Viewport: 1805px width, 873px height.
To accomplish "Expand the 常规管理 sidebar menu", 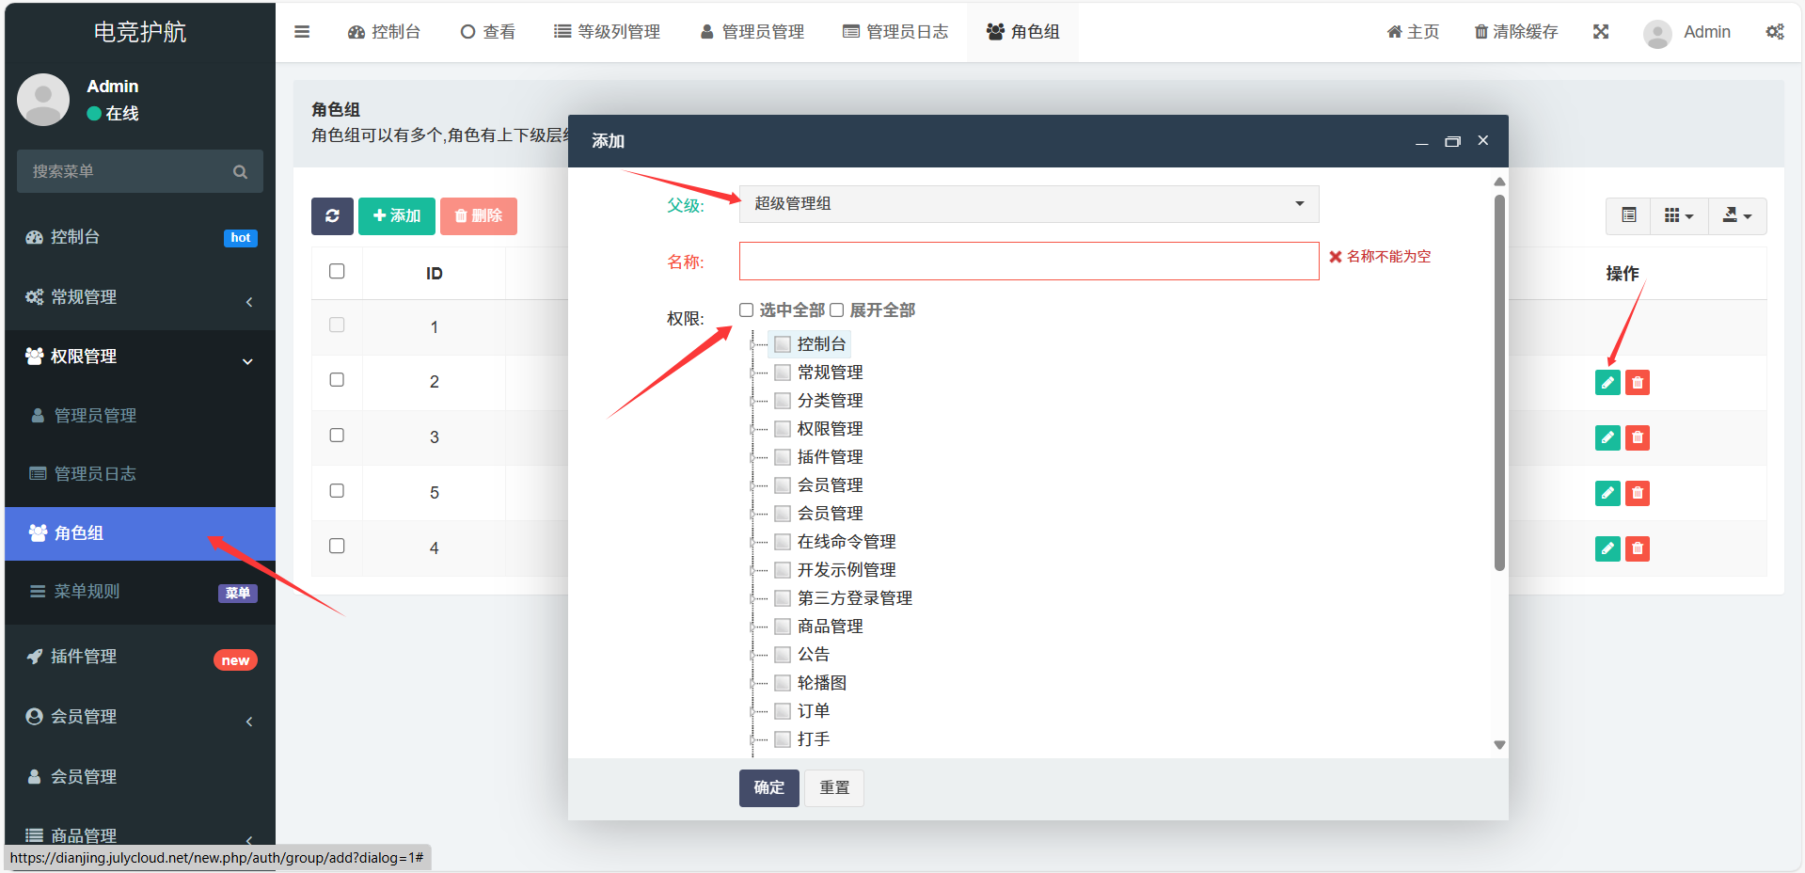I will pos(139,297).
